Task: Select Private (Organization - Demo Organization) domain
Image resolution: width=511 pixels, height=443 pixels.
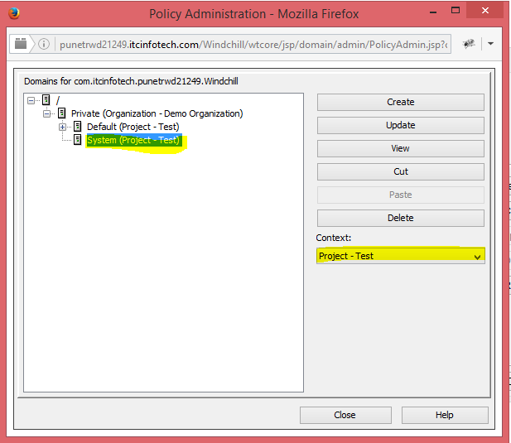Action: click(157, 113)
